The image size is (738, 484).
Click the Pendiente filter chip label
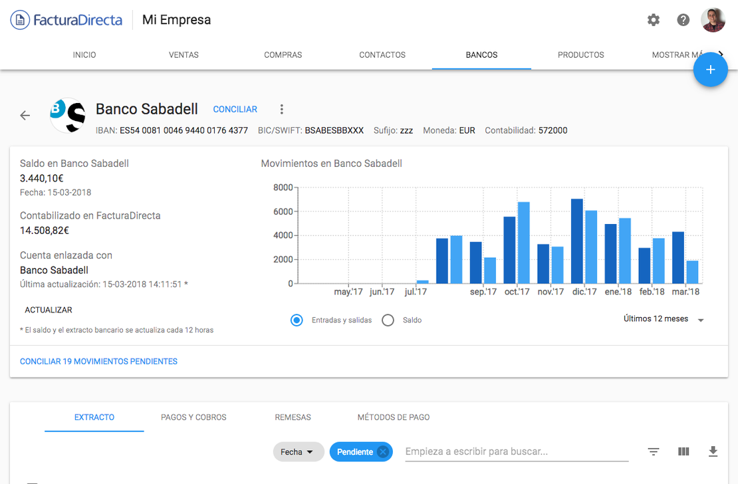tap(355, 452)
